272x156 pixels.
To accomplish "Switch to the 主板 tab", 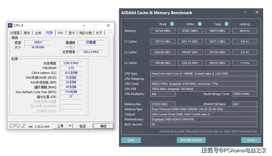I will tap(38, 33).
